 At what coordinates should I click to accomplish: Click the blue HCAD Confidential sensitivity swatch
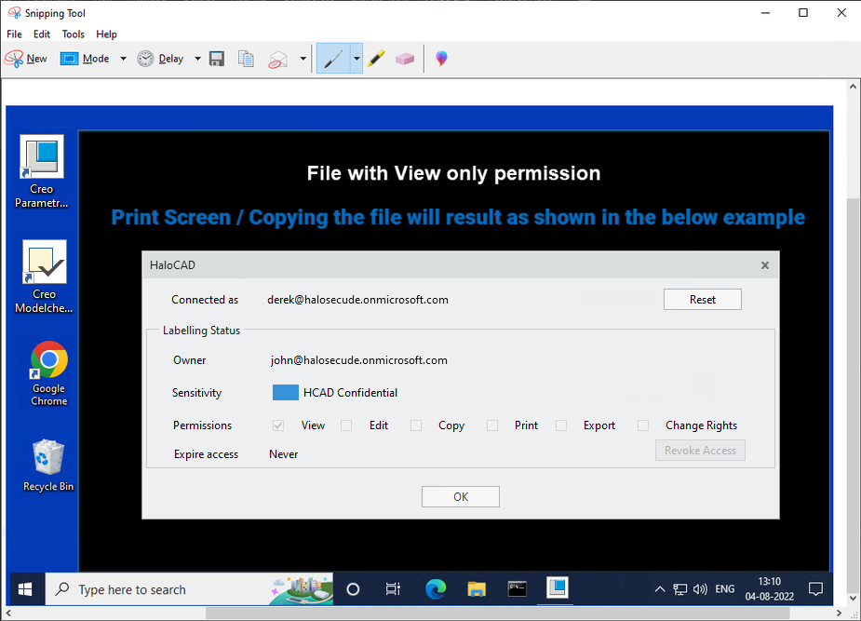tap(285, 393)
